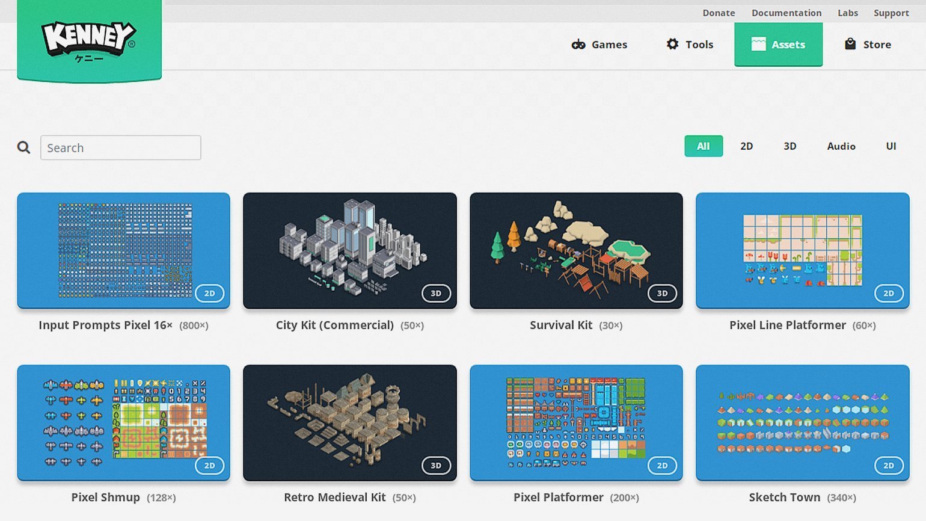Open Pixel Shmup thumbnail
This screenshot has width=926, height=521.
123,422
